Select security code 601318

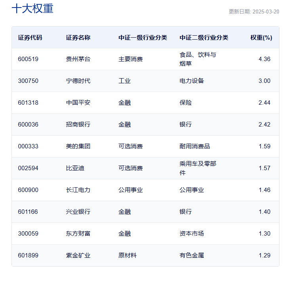28,103
